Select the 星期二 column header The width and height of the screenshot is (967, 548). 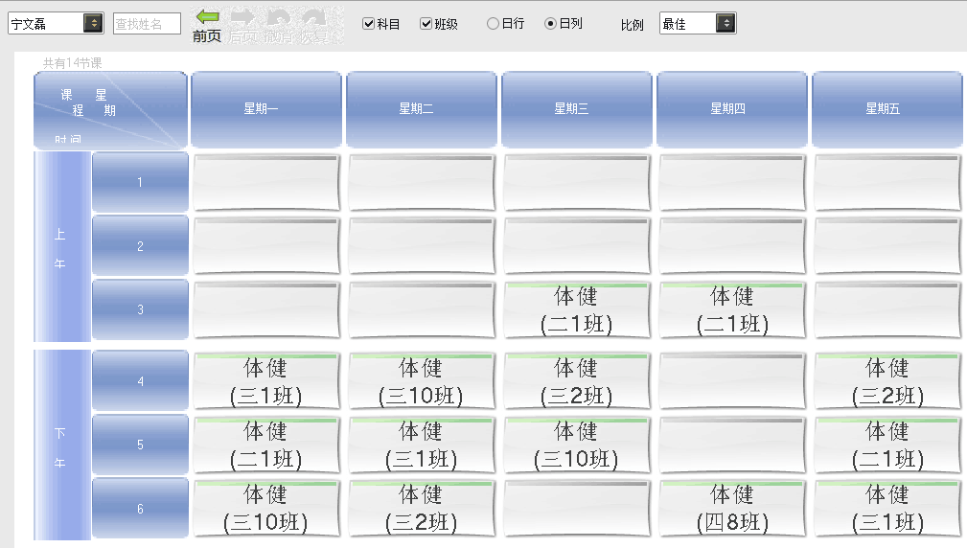(422, 110)
